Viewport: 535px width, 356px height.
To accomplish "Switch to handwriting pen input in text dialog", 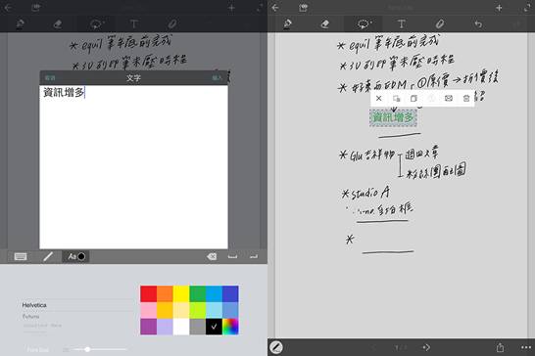I will pos(48,256).
